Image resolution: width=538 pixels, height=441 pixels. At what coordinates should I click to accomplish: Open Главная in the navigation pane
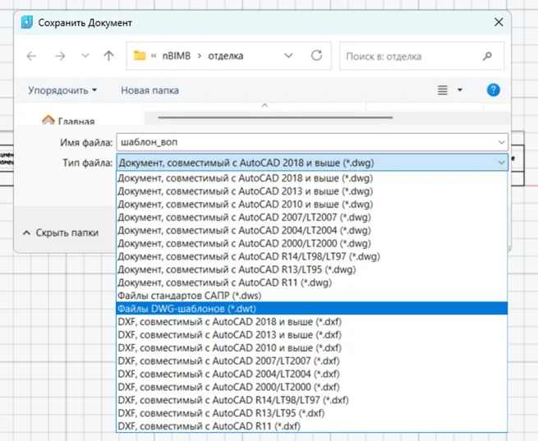[76, 121]
